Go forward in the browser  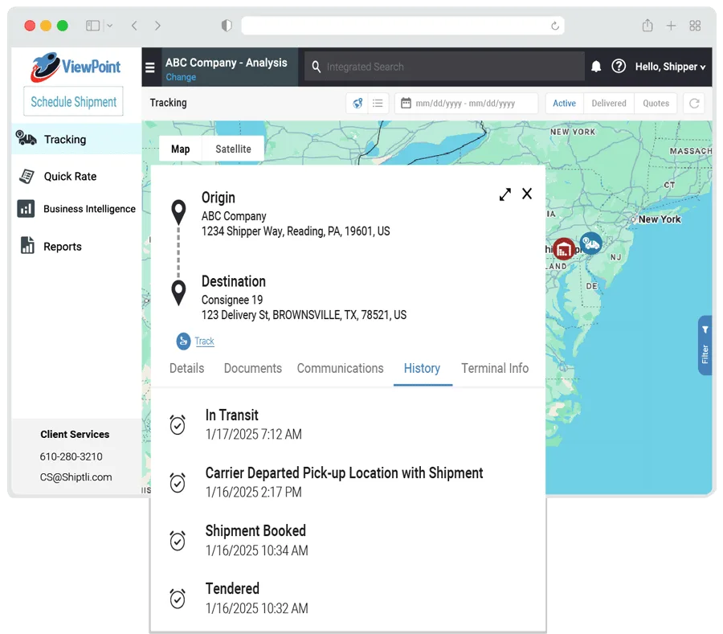point(157,26)
